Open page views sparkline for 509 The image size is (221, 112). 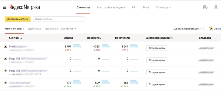click(106, 82)
